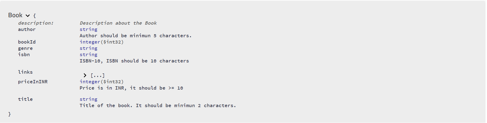
Task: Click the collapsed [...] links placeholder
Action: coord(98,75)
